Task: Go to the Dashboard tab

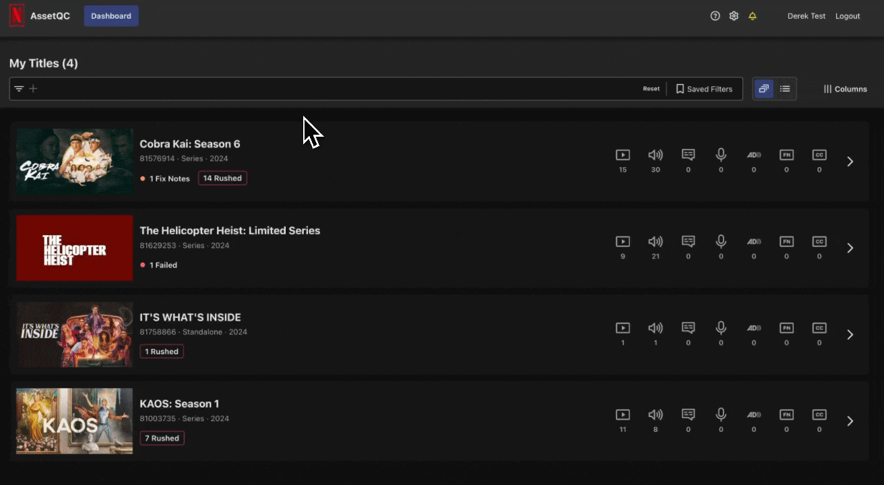Action: [x=111, y=16]
